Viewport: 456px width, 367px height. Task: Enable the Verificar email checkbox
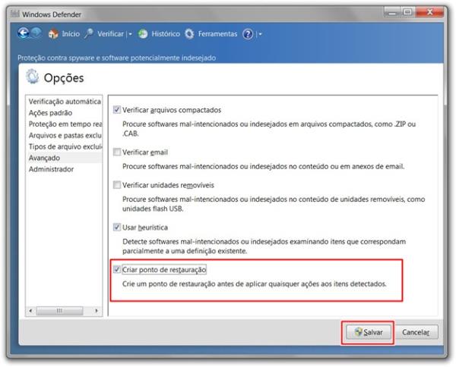click(x=117, y=152)
